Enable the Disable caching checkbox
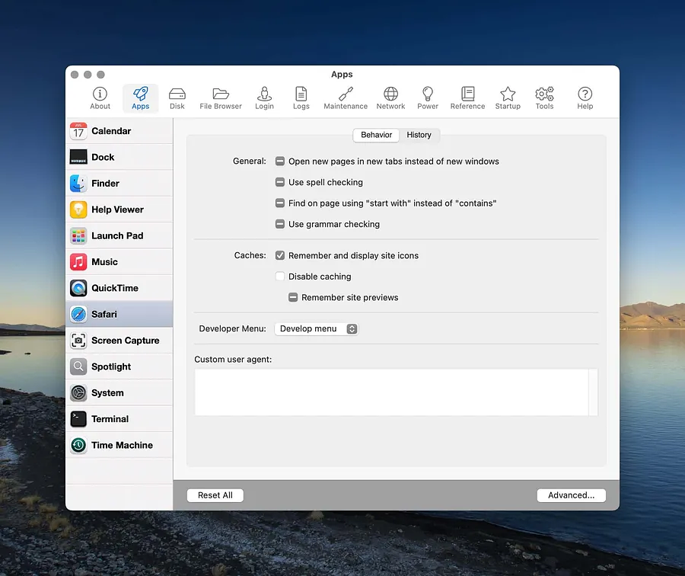This screenshot has width=685, height=576. (x=280, y=277)
